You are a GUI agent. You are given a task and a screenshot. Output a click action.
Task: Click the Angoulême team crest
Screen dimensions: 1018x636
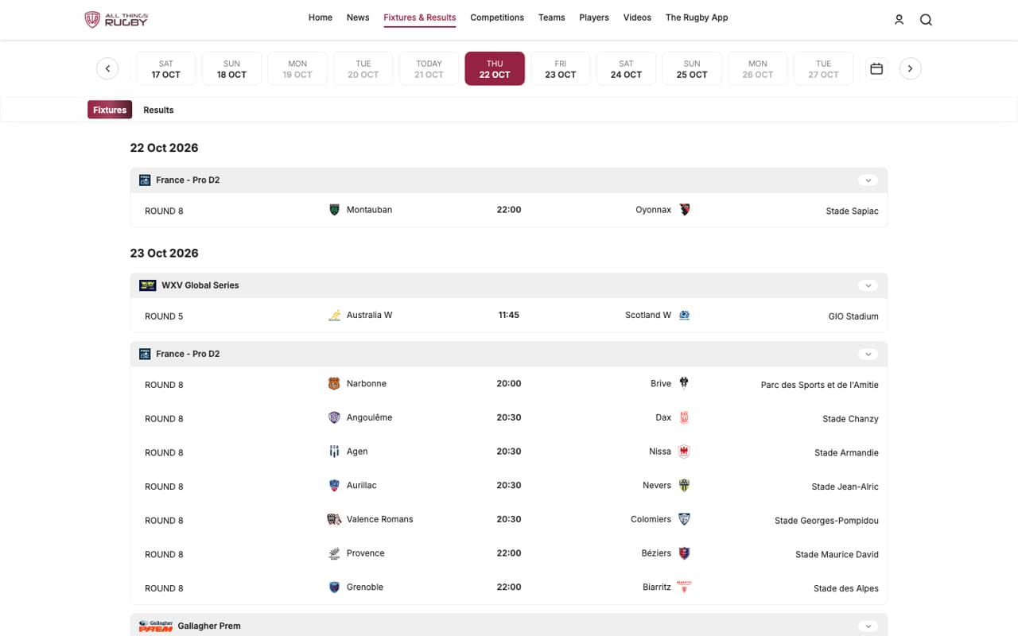click(x=335, y=417)
